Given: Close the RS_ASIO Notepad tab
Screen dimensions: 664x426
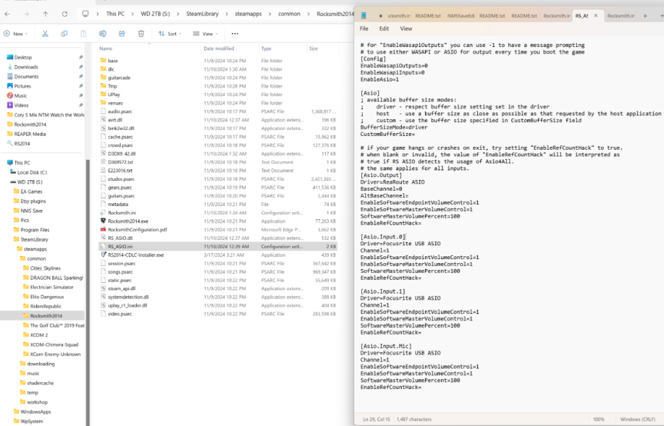Looking at the screenshot, I should click(596, 15).
